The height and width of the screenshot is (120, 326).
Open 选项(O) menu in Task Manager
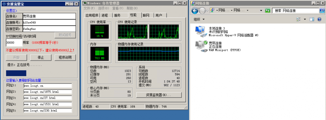pyautogui.click(x=103, y=8)
